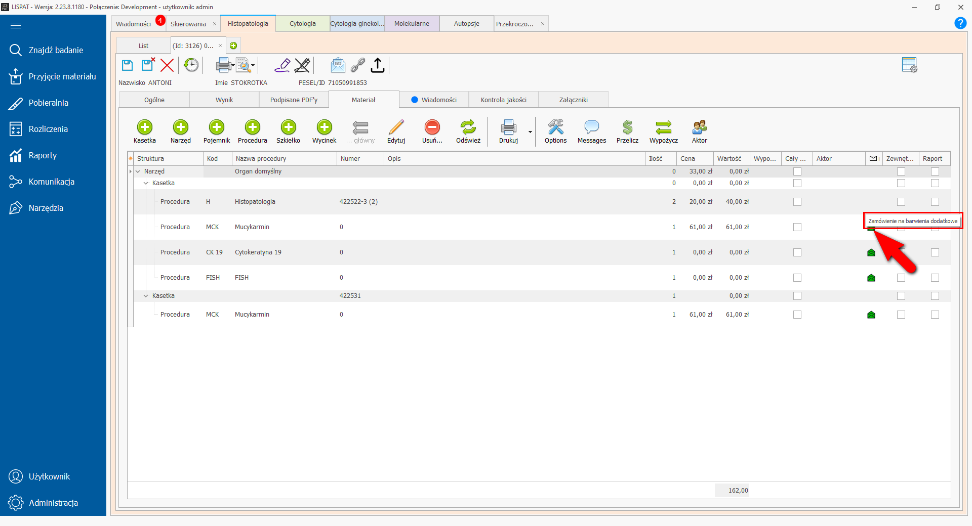Screen dimensions: 972x526
Task: Toggle Cały checkbox in FISH row
Action: pyautogui.click(x=797, y=278)
